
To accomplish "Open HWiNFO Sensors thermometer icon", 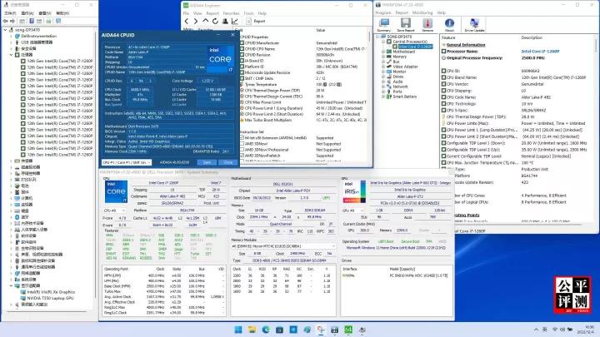I will [427, 25].
